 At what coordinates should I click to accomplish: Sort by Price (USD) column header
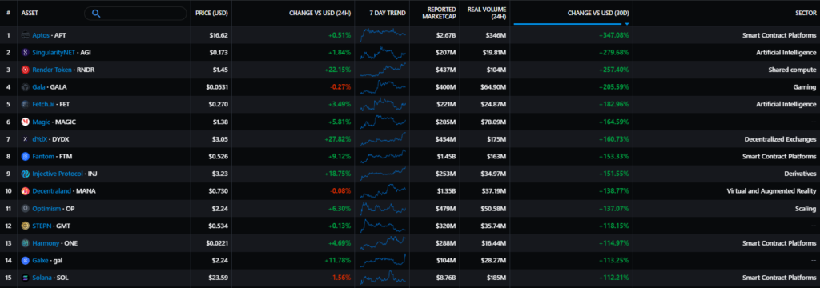[x=211, y=13]
